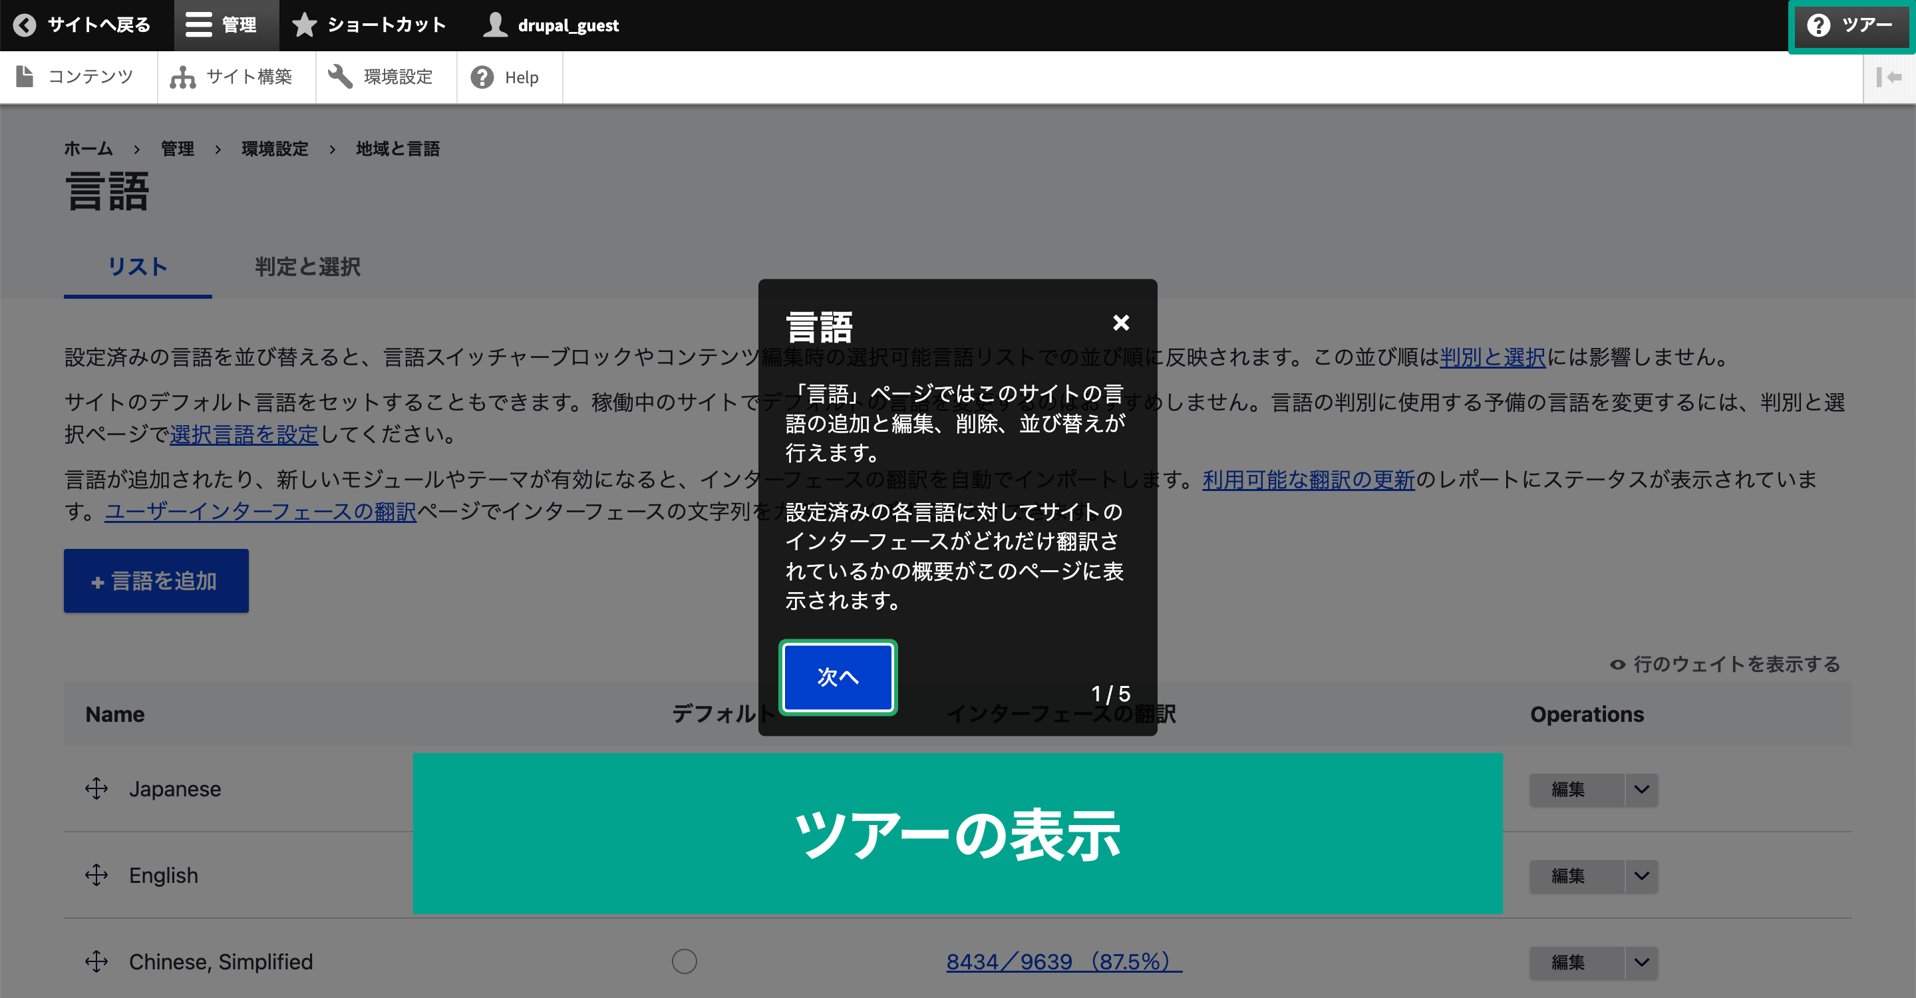Show row weights toggle link
Viewport: 1916px width, 998px height.
point(1726,663)
